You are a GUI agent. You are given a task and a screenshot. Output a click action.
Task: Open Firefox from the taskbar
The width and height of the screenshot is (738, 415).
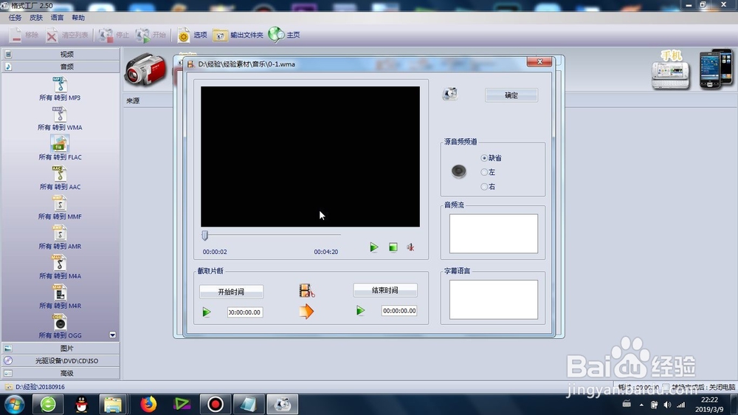coord(148,404)
